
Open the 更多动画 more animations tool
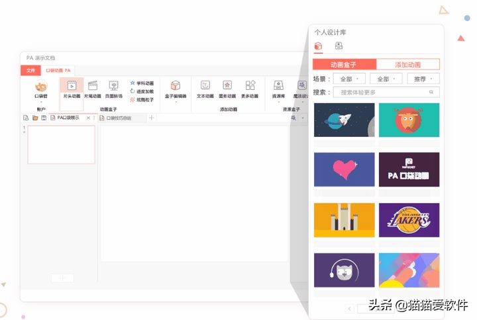click(x=250, y=89)
